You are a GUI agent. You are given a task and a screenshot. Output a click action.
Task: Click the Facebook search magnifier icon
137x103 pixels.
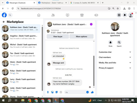[10, 15]
